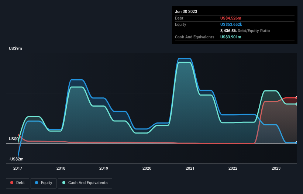Click the red Debt endpoint marker
Viewport: 303px width, 194px height.
297,98
